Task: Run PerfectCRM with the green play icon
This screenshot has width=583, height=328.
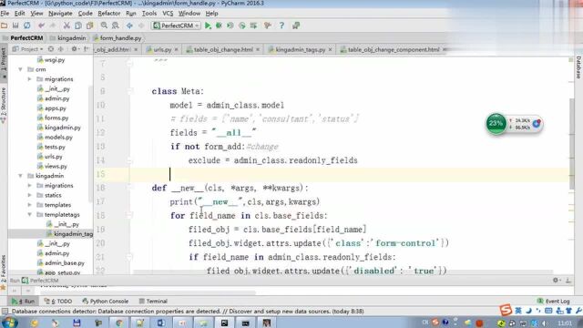Action: [208, 26]
